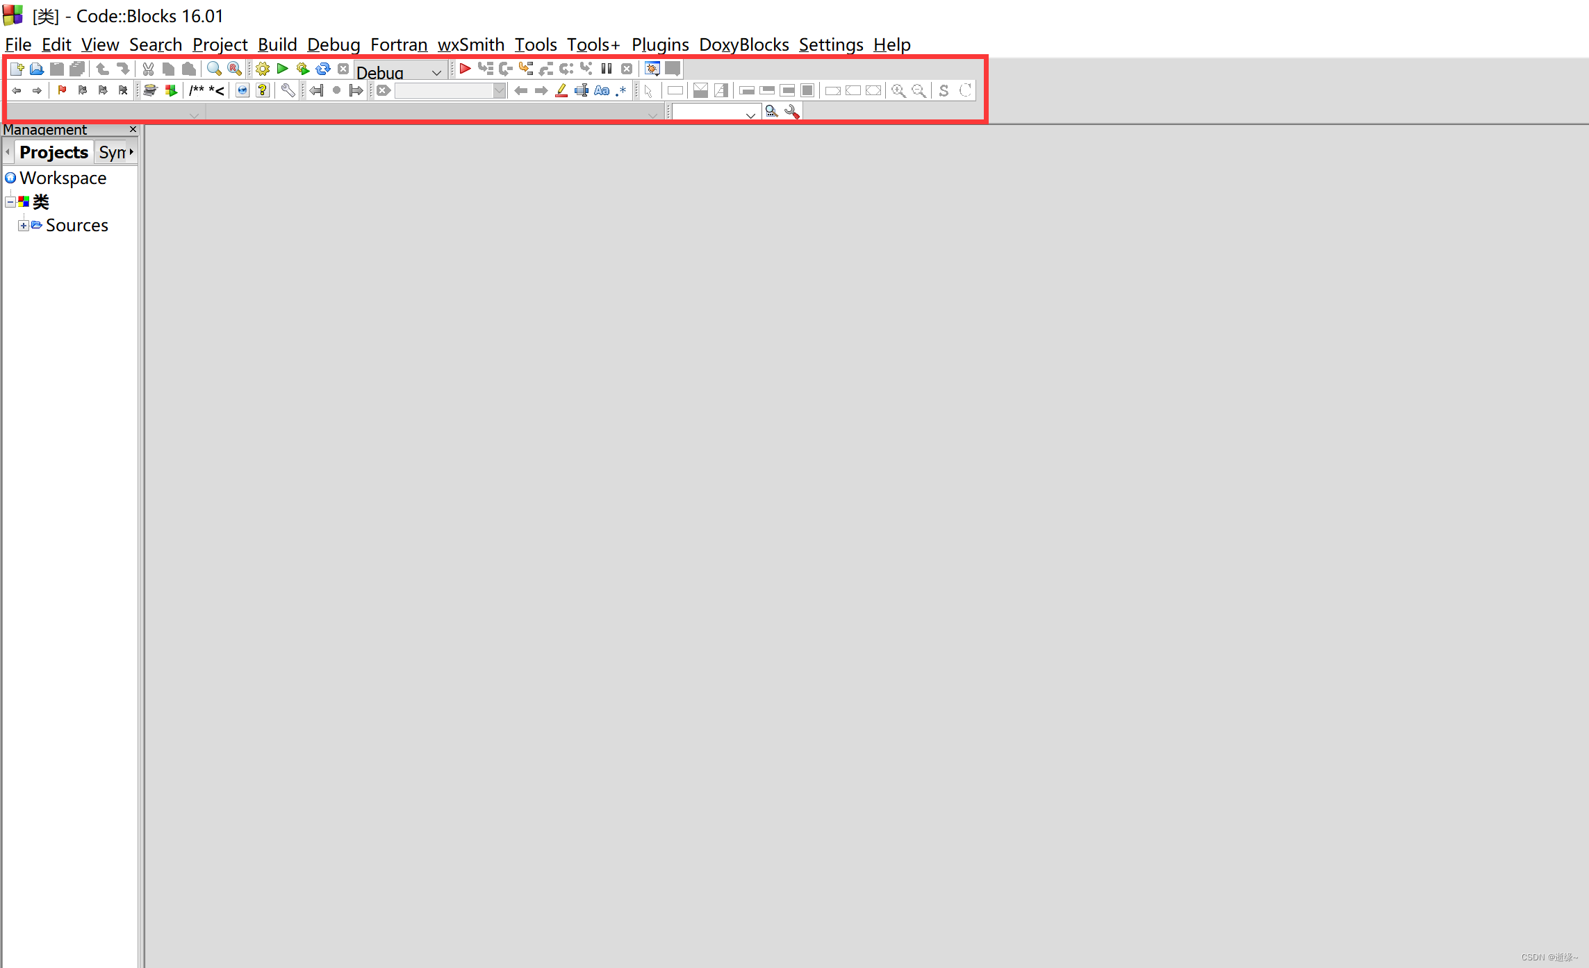
Task: Toggle highlight with the yellow highlighter icon
Action: click(x=561, y=90)
